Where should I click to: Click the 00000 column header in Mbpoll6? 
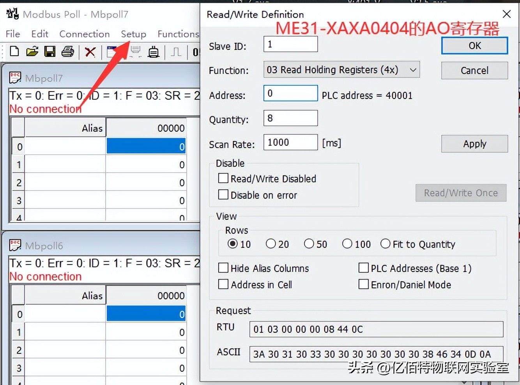[146, 295]
